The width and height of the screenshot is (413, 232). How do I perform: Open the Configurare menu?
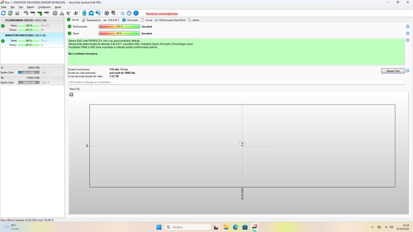pyautogui.click(x=44, y=7)
